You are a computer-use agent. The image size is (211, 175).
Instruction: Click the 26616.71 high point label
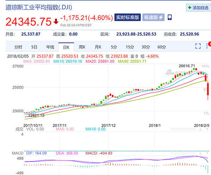pos(187,66)
